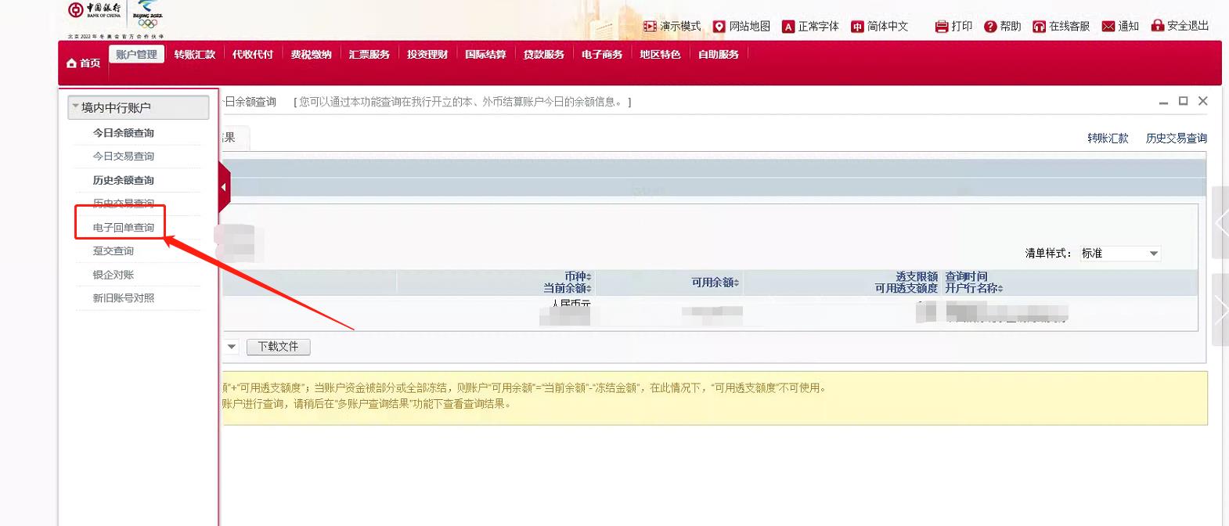
Task: Open the 清单样式 dropdown showing 标准
Action: click(1119, 254)
